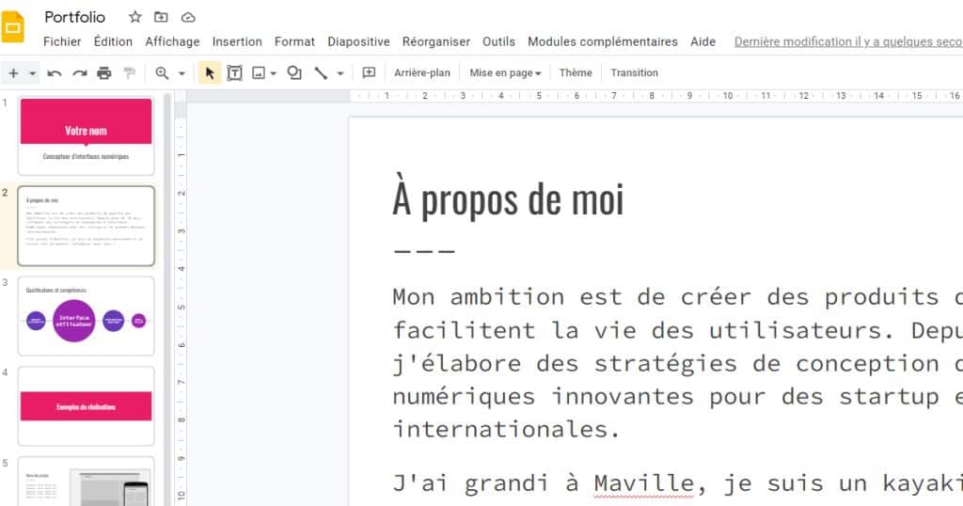Expand the line type dropdown arrow
Image resolution: width=963 pixels, height=506 pixels.
(340, 73)
